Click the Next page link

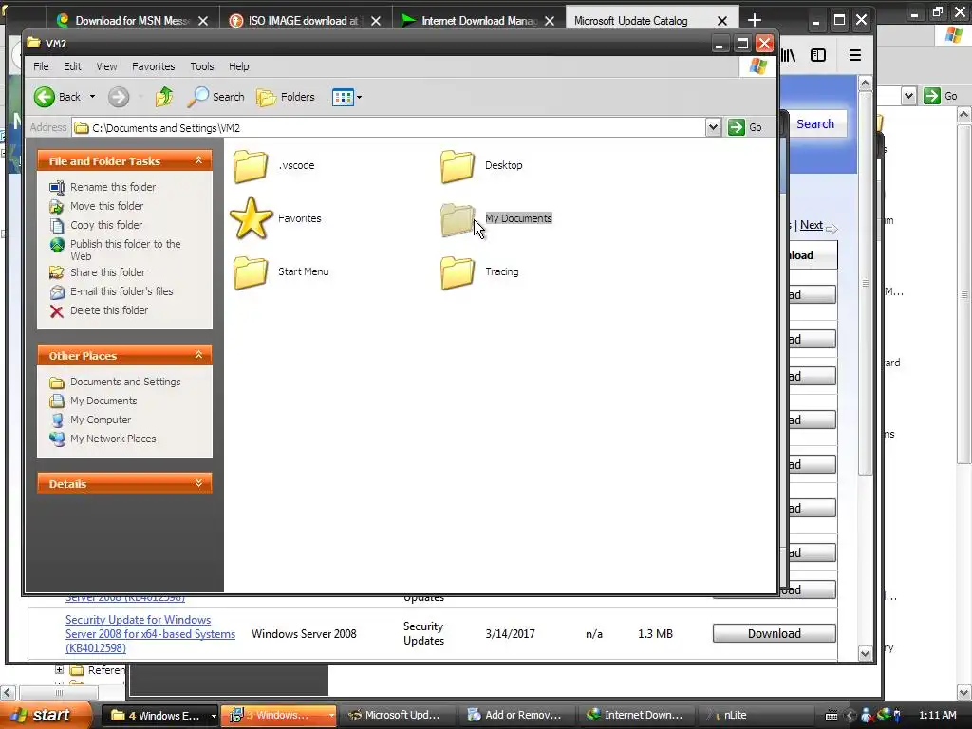811,225
